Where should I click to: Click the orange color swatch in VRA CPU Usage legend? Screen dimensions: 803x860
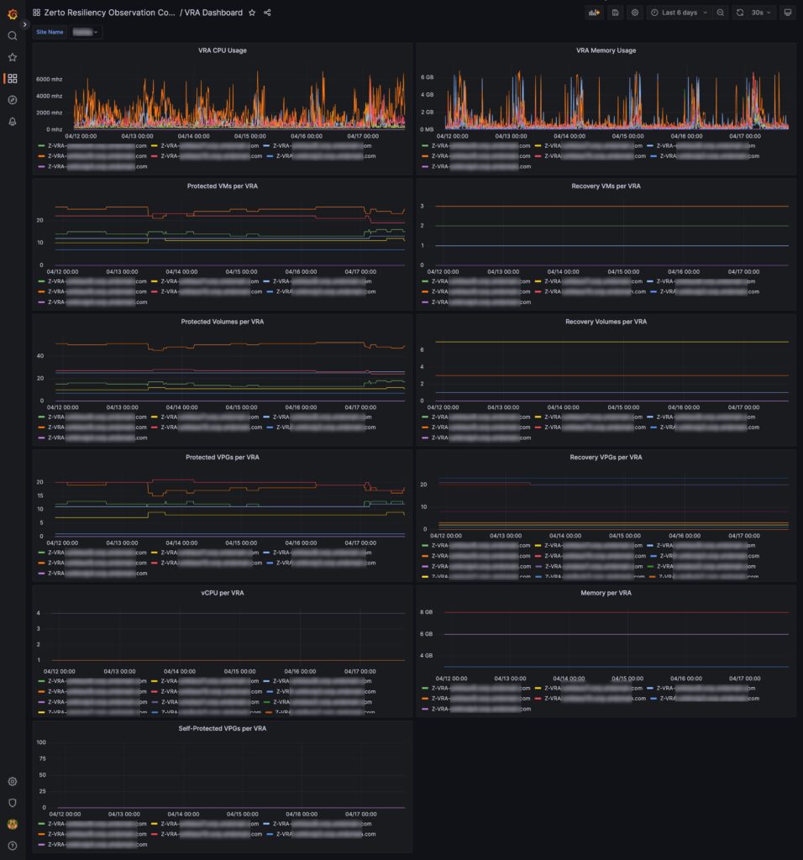(41, 156)
